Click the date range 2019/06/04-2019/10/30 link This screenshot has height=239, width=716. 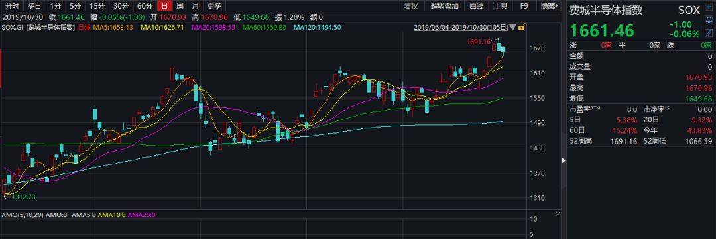click(x=461, y=27)
